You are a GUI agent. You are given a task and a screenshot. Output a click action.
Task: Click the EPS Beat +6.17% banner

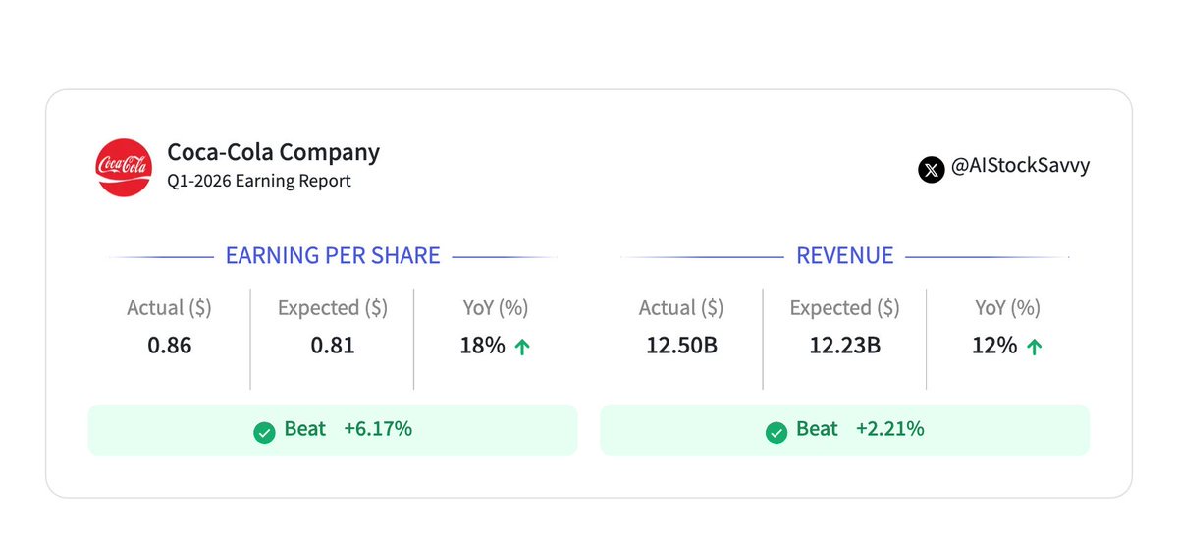coord(333,430)
